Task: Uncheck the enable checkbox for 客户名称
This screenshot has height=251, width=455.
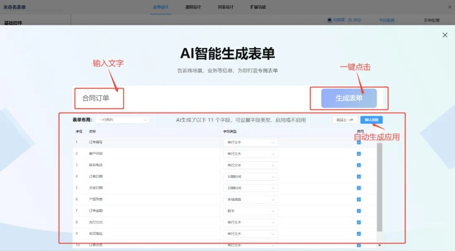Action: click(x=359, y=154)
